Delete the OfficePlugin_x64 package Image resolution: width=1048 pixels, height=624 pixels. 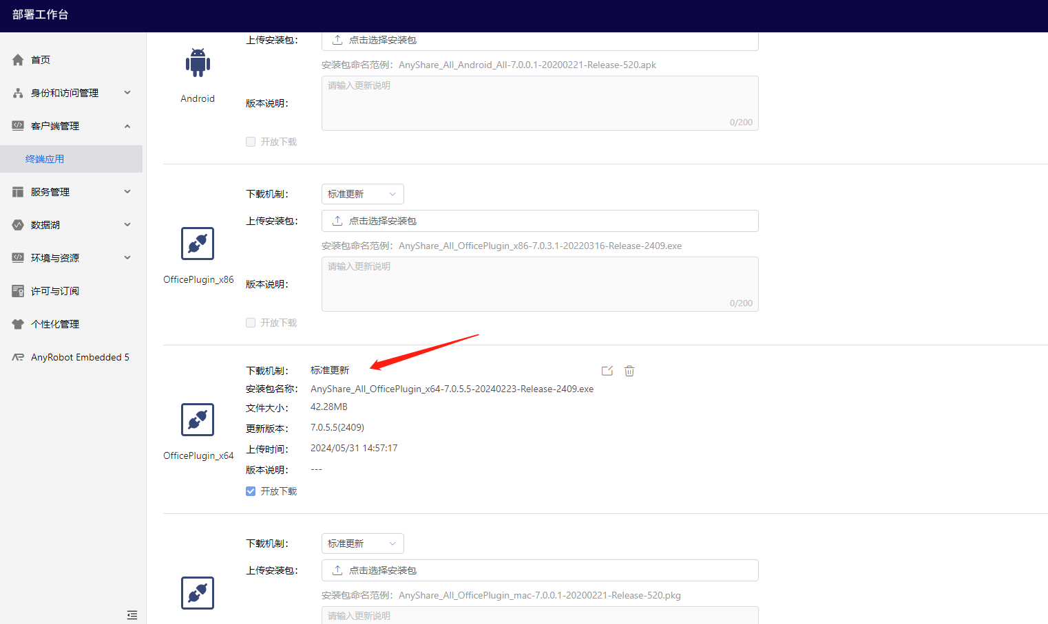(x=629, y=371)
